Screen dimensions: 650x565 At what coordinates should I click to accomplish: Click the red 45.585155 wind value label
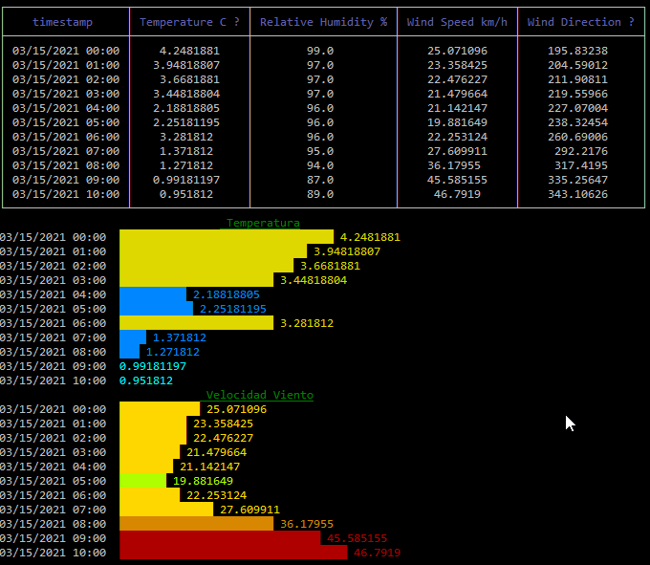coord(357,538)
